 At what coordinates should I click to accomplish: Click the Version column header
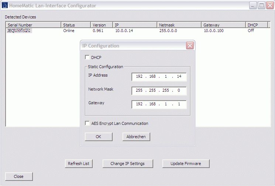click(102, 25)
